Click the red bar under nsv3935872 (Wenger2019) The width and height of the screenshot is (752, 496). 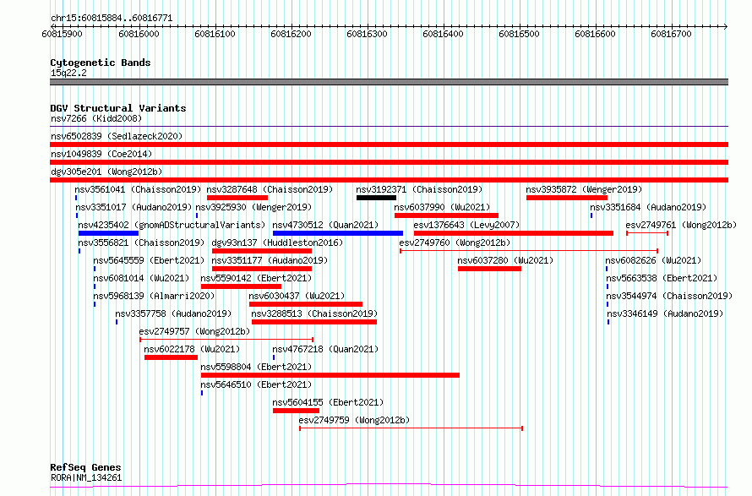pyautogui.click(x=567, y=198)
